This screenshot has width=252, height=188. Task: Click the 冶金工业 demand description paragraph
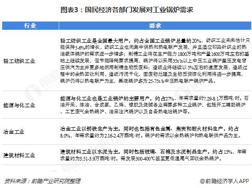pyautogui.click(x=151, y=132)
